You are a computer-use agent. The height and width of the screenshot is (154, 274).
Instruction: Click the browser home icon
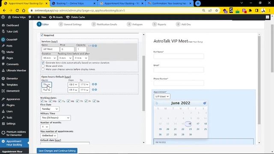tap(24, 10)
